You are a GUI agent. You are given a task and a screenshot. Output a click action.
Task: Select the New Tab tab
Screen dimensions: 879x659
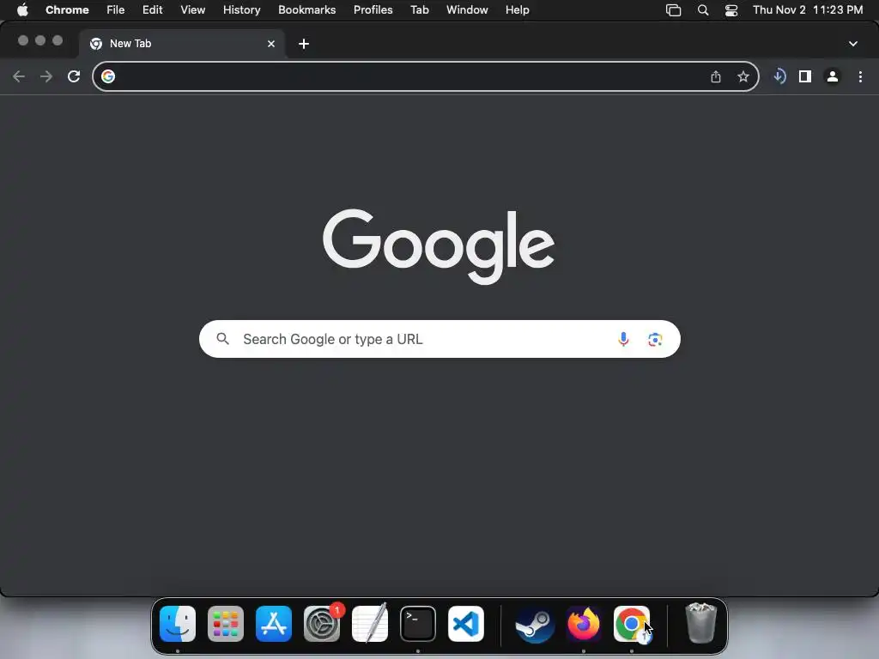click(182, 44)
